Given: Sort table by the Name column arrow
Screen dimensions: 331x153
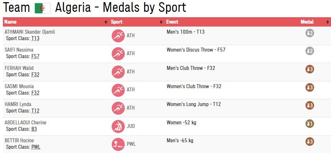Looking at the screenshot, I should pyautogui.click(x=106, y=22).
